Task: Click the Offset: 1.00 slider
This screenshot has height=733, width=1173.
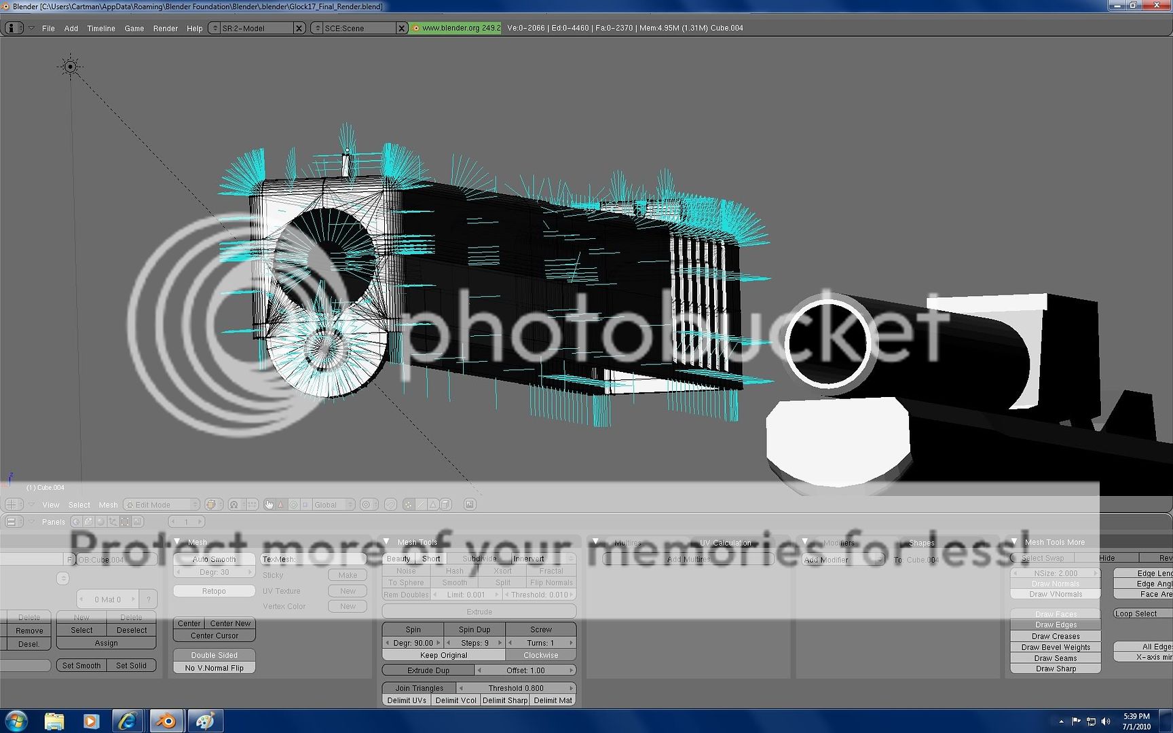Action: [525, 670]
